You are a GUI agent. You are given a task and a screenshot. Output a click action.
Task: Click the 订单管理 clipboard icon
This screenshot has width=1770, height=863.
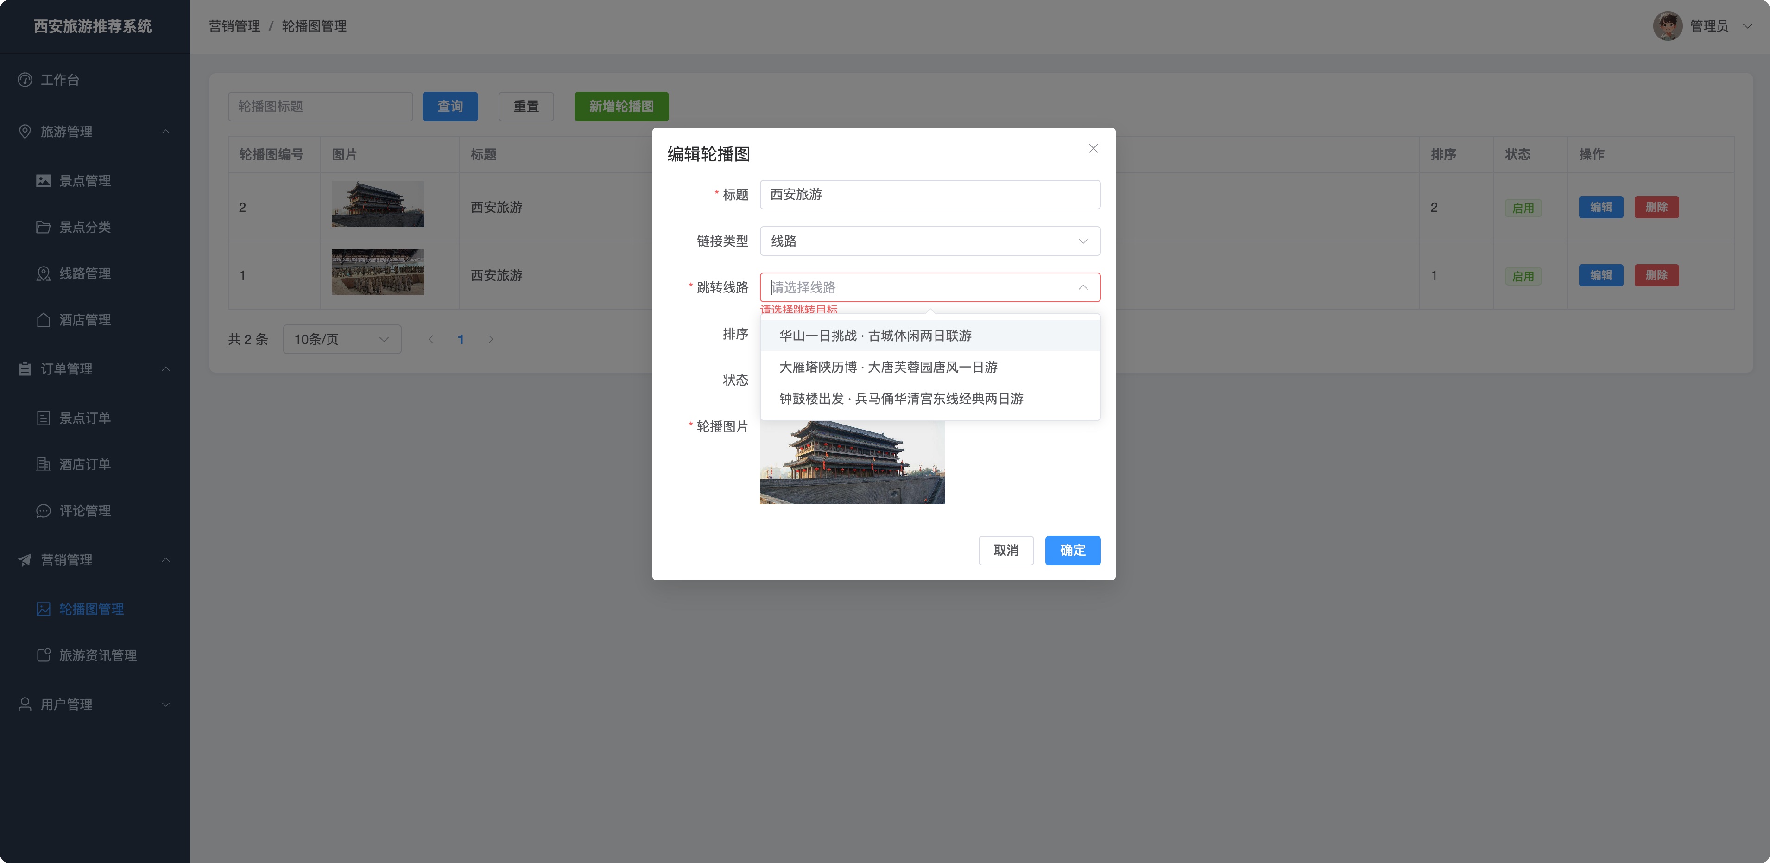pos(25,369)
